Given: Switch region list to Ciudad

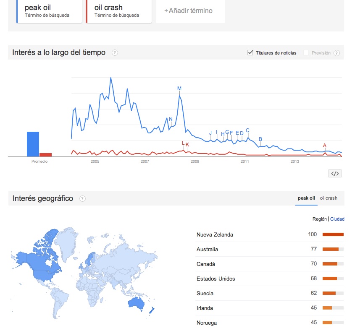Looking at the screenshot, I should click(x=337, y=219).
